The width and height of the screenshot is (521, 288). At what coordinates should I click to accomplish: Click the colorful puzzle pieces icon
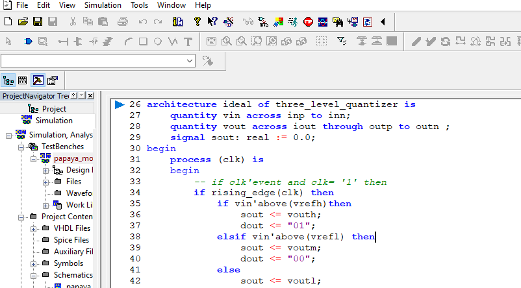click(x=278, y=22)
